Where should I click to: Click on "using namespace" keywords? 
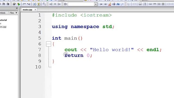click(76, 27)
